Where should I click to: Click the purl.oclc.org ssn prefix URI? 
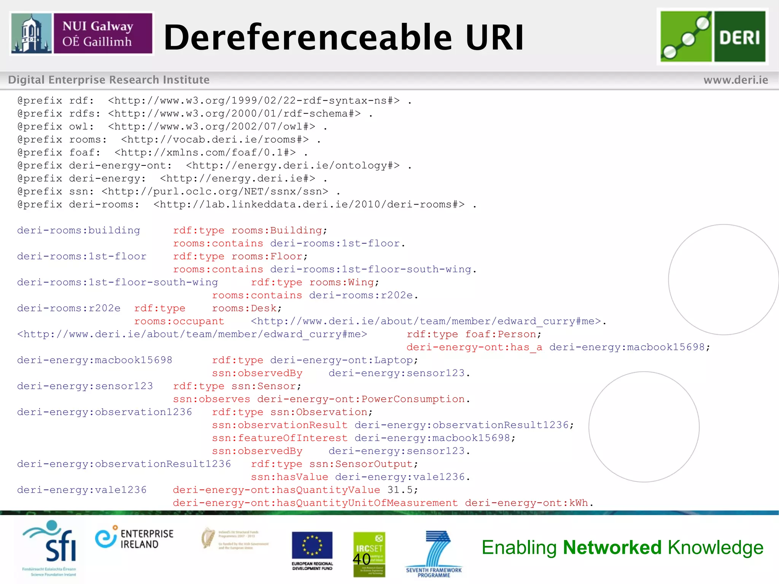(x=215, y=191)
